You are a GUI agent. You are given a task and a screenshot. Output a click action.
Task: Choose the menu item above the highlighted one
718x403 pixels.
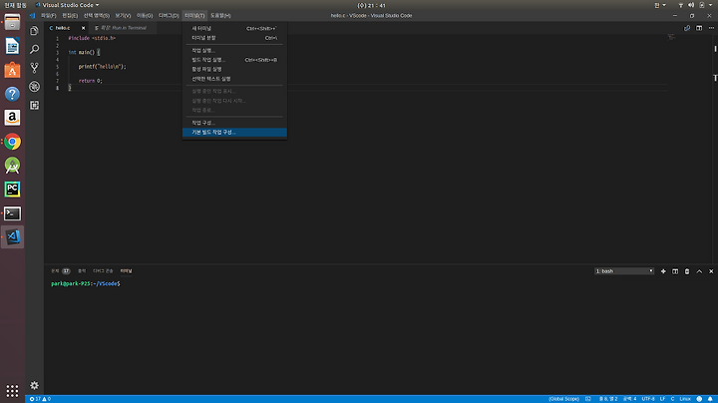pos(234,123)
